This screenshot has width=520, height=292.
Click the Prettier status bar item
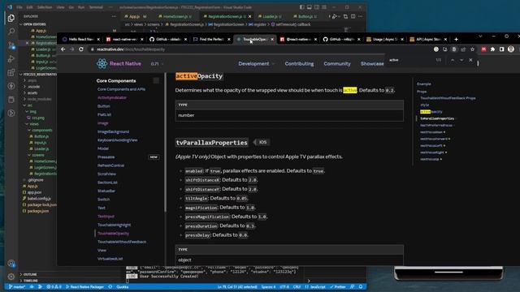pyautogui.click(x=338, y=286)
